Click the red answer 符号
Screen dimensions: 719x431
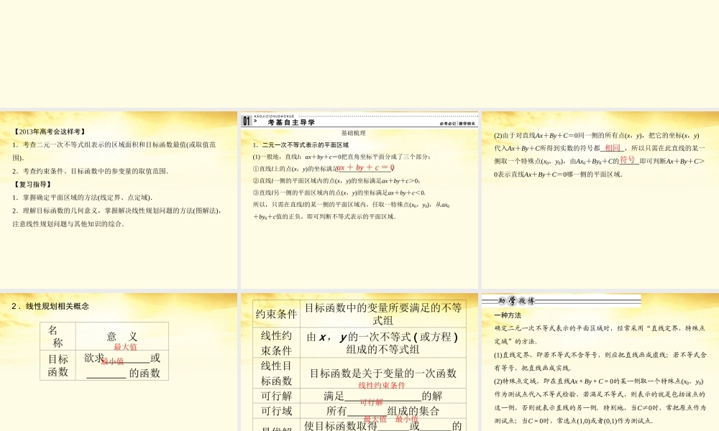(x=627, y=159)
